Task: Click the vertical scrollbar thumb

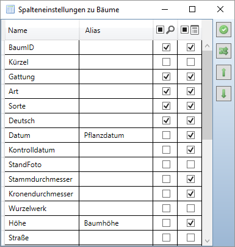Action: click(207, 95)
